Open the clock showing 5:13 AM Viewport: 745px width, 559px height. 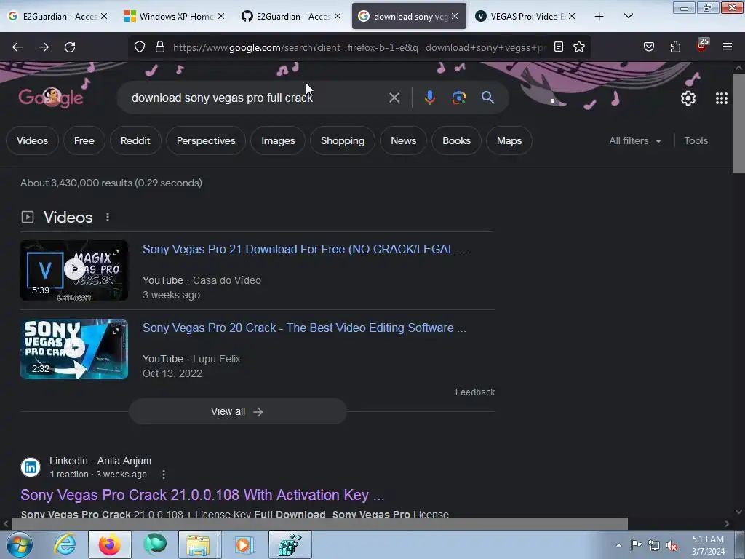point(708,545)
